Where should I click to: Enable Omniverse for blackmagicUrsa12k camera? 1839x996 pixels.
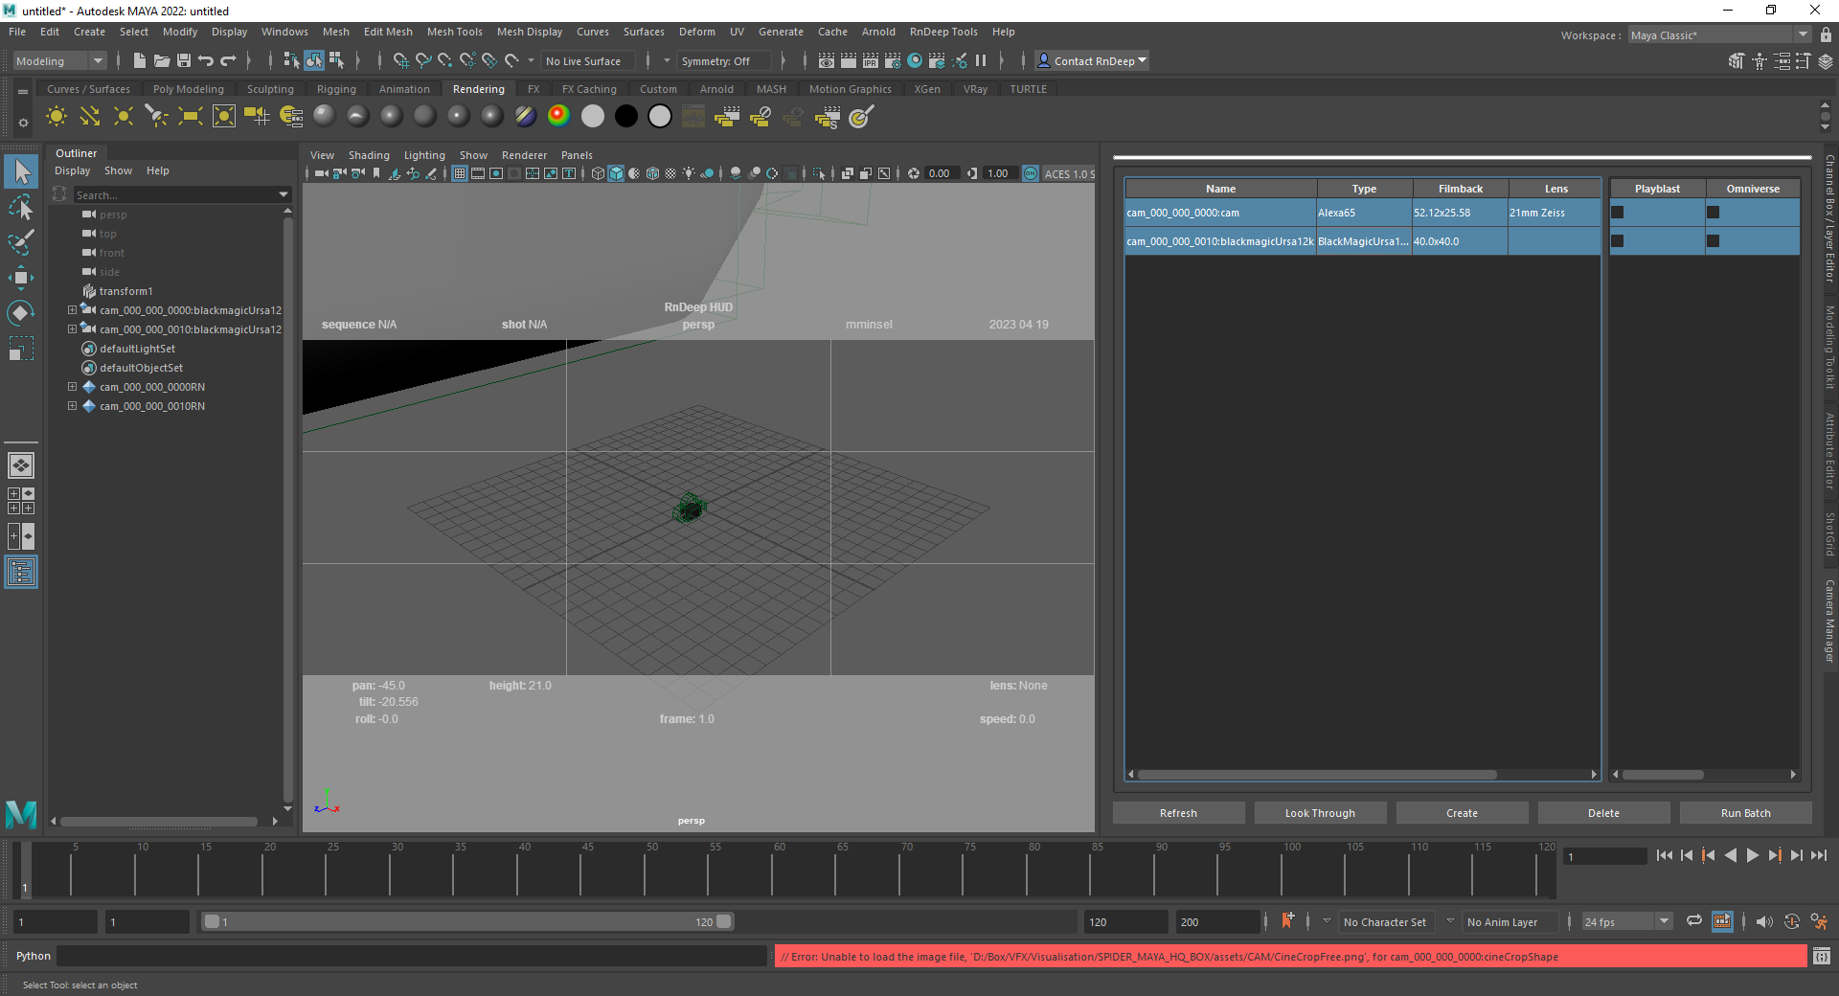click(x=1714, y=241)
